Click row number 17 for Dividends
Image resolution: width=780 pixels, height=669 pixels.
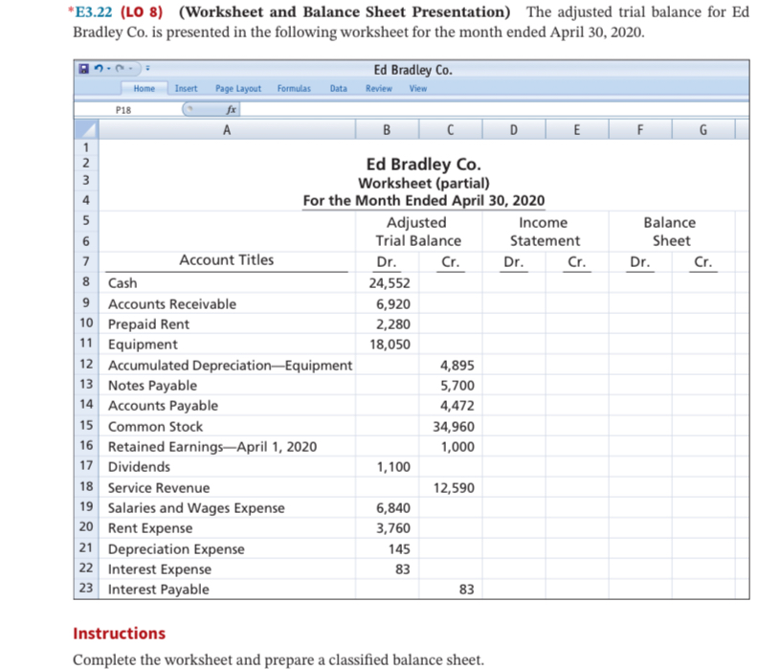85,466
